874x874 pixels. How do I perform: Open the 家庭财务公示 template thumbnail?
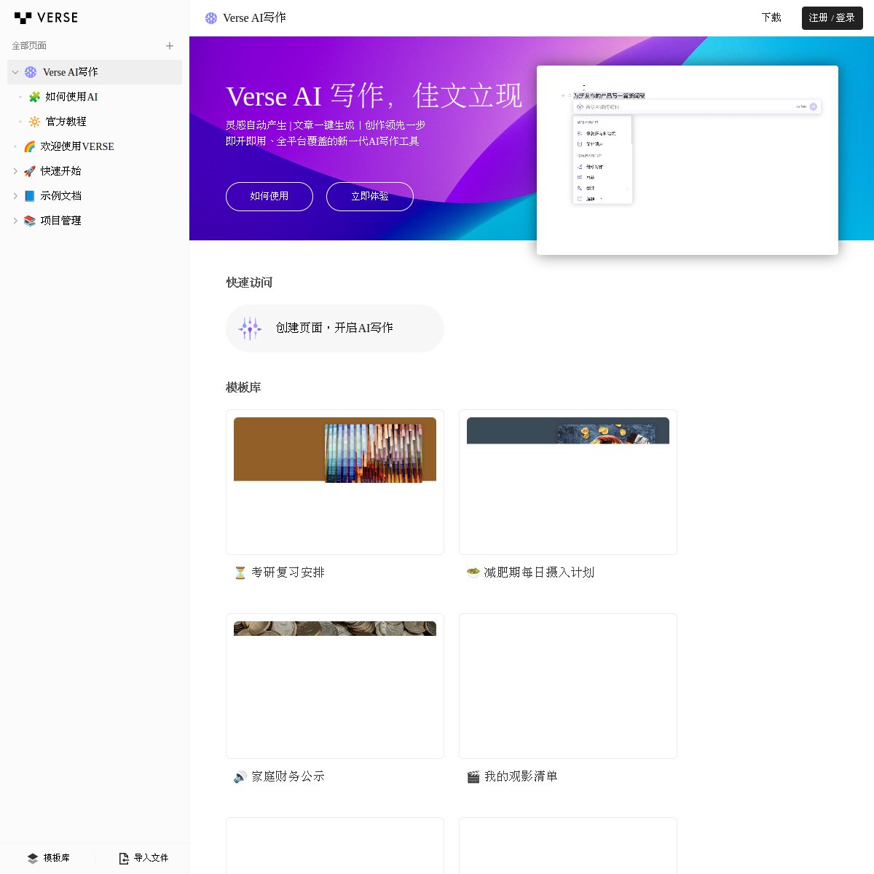point(335,686)
